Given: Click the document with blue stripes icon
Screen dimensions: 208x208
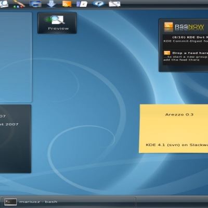Looking at the screenshot, I should click(82, 4).
